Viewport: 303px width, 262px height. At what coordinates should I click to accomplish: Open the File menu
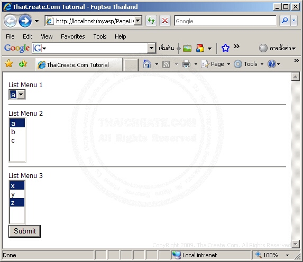pos(10,36)
